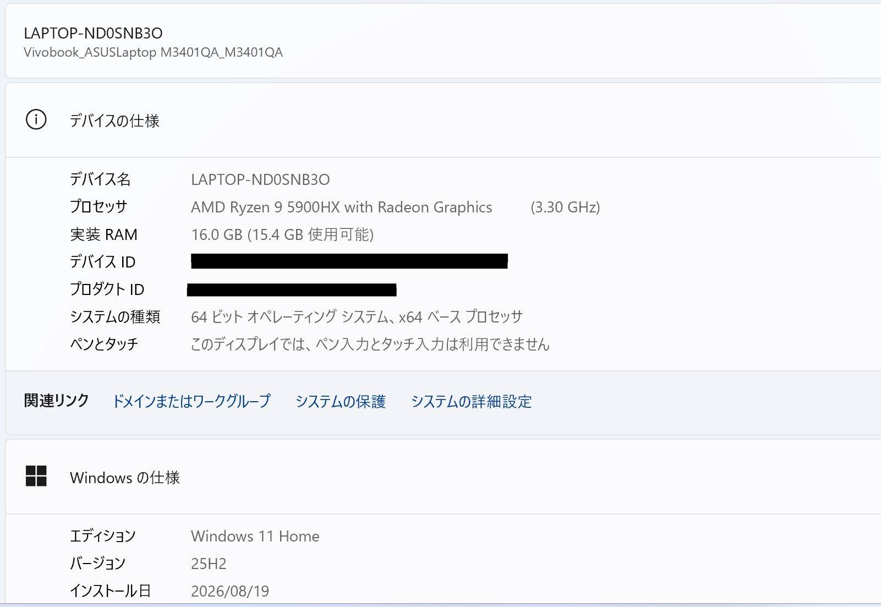
Task: Select the LAPTOP-ND0SNB3O title at top
Action: (93, 33)
